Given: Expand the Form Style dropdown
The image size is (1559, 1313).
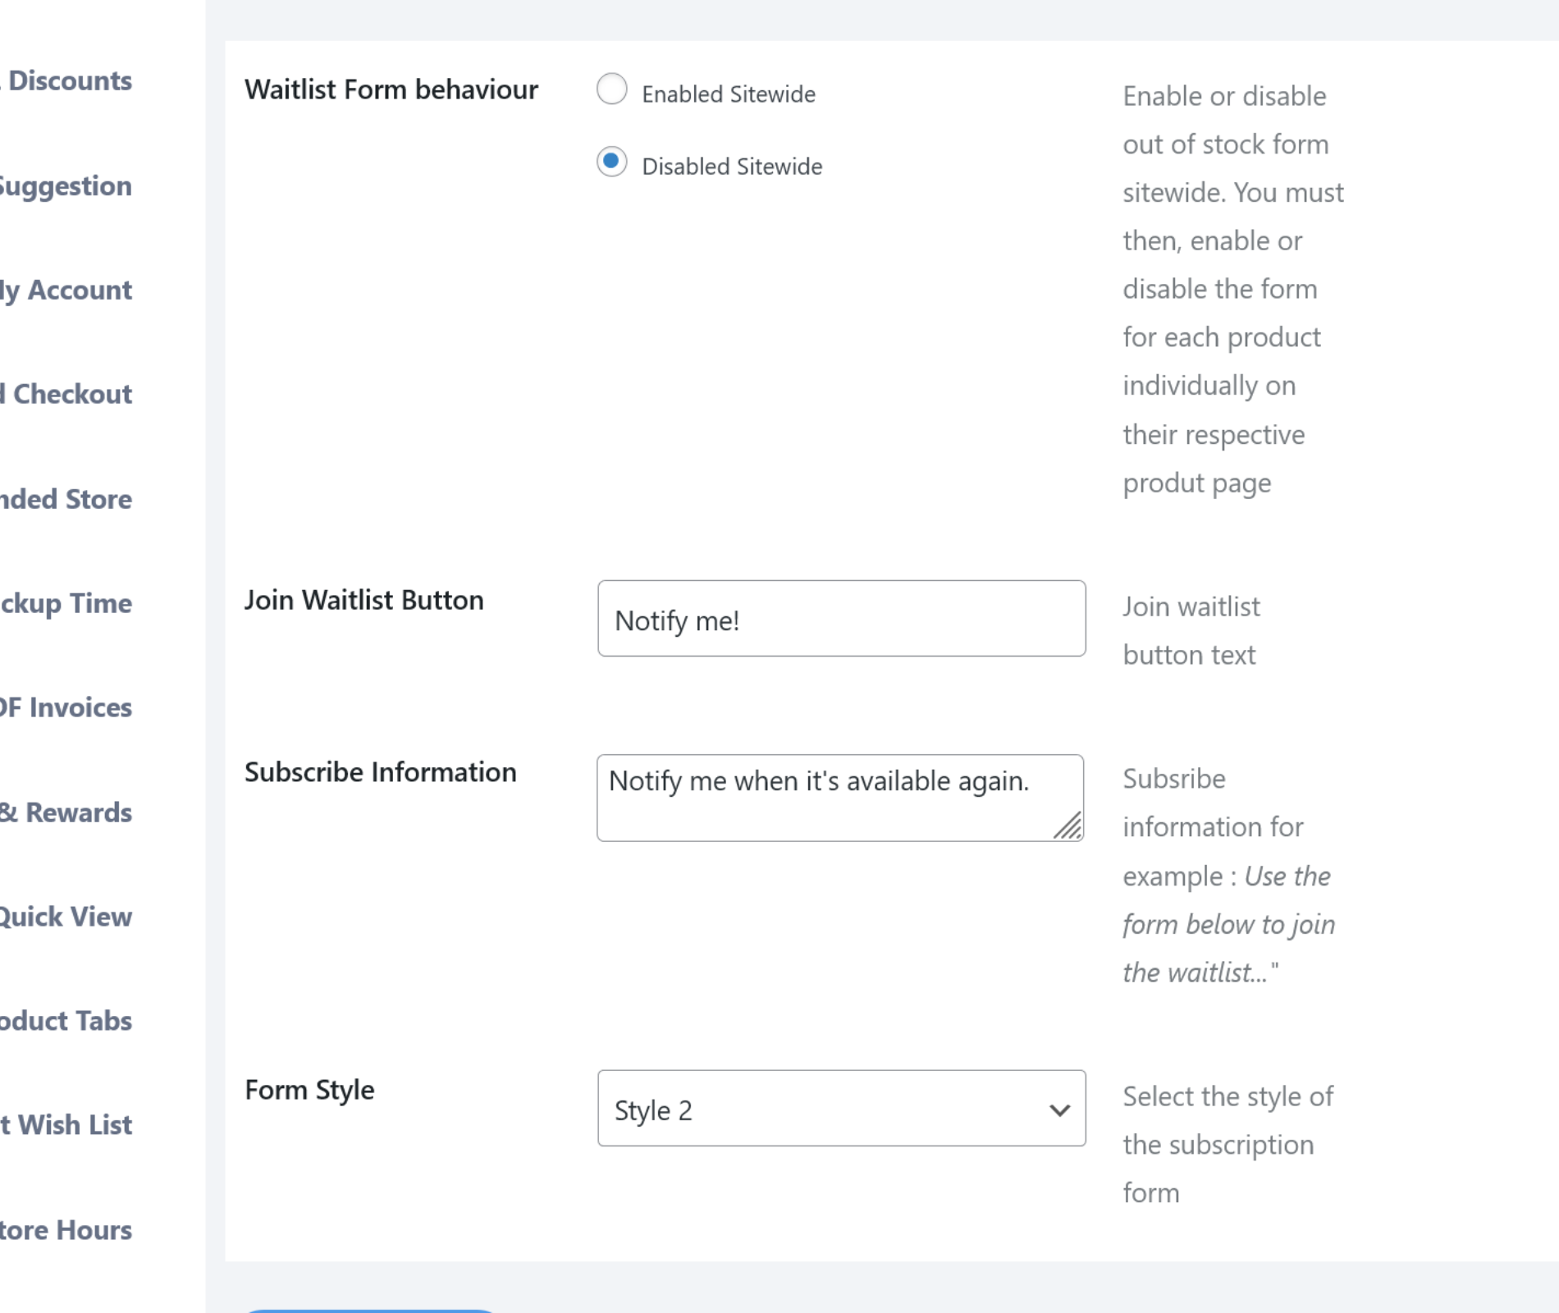Looking at the screenshot, I should point(841,1109).
